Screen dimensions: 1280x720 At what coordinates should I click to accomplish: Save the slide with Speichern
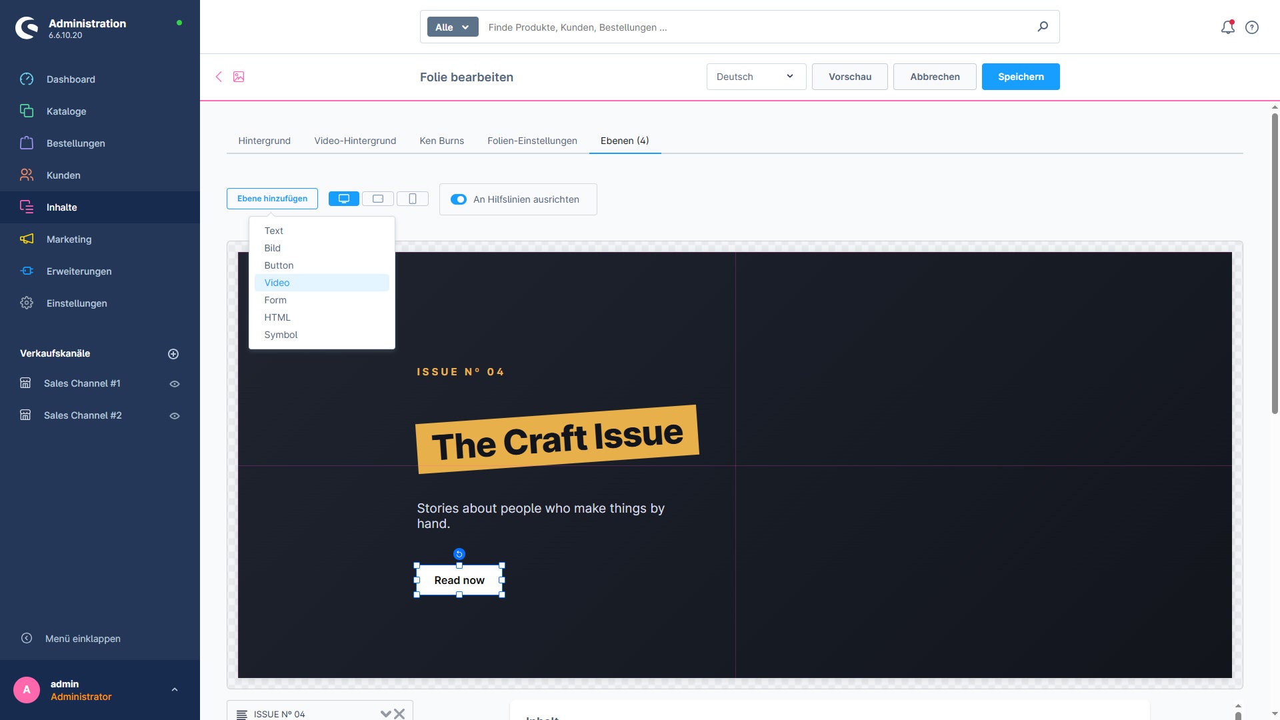pyautogui.click(x=1021, y=77)
